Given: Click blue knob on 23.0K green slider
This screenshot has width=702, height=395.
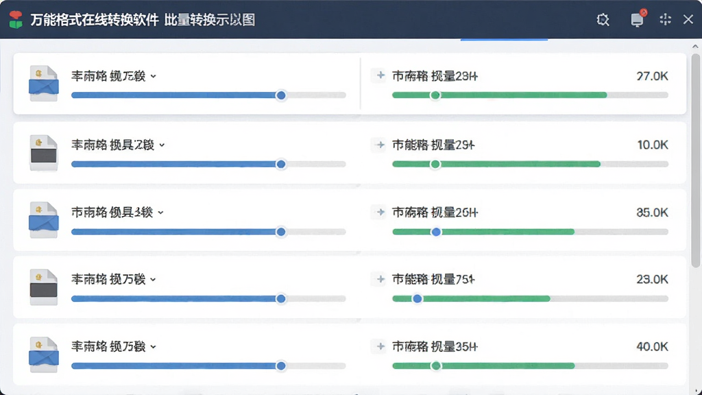Looking at the screenshot, I should (x=417, y=299).
